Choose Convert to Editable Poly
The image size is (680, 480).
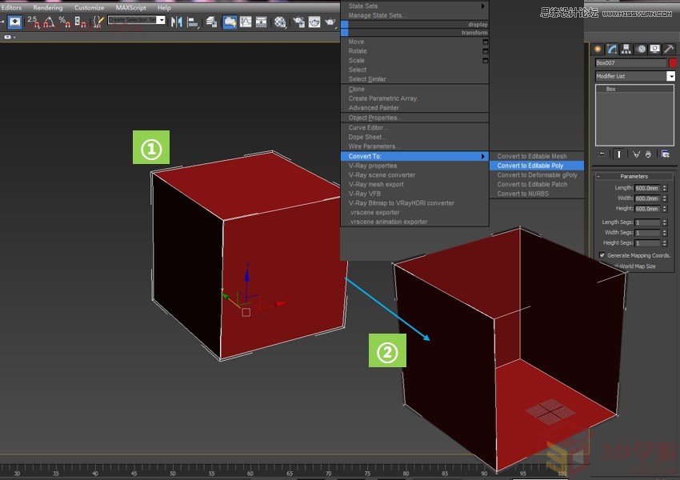pos(537,166)
